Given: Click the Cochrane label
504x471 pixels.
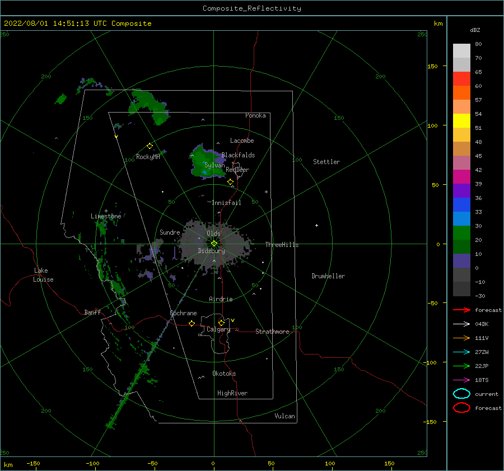Looking at the screenshot, I should [183, 313].
